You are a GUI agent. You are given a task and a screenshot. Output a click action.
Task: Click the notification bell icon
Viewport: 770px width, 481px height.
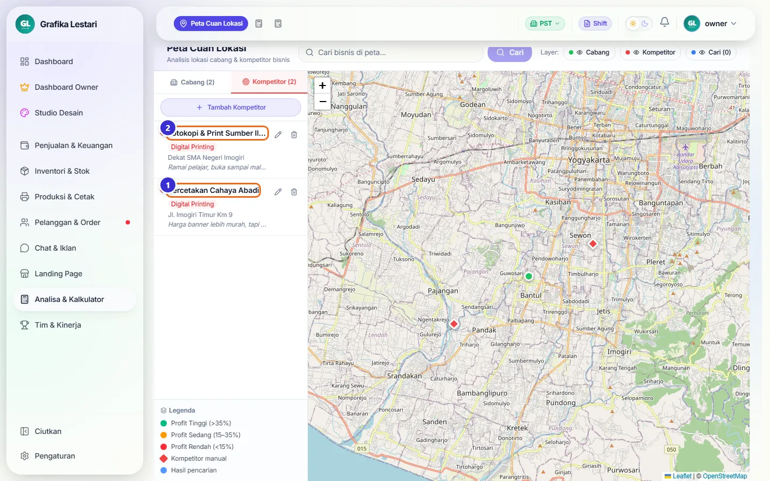pyautogui.click(x=665, y=22)
